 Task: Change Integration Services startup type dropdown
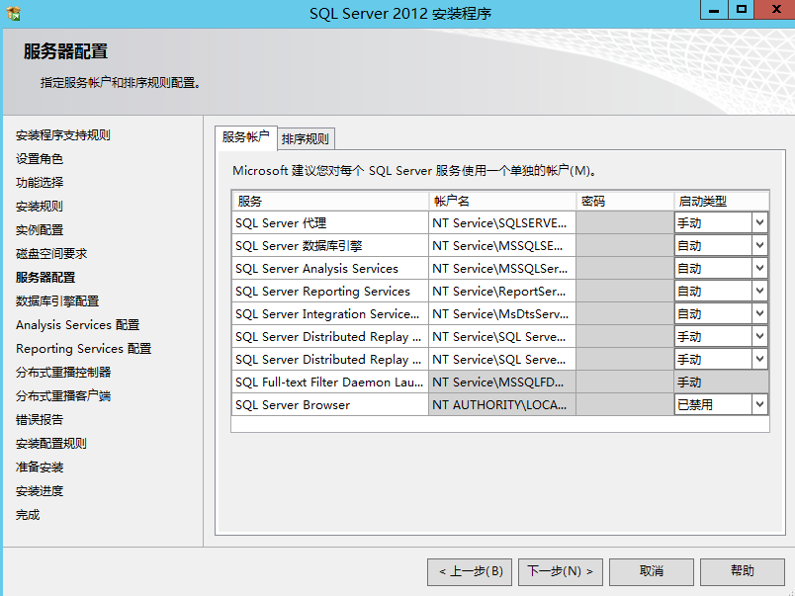[x=757, y=313]
